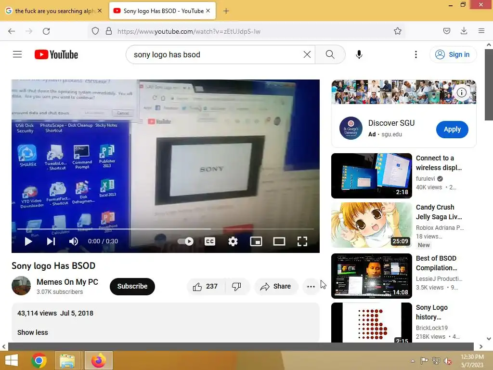View site security padlock info
Image resolution: width=493 pixels, height=370 pixels.
click(x=109, y=31)
